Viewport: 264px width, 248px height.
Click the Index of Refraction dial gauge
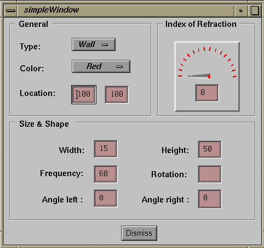pos(207,76)
